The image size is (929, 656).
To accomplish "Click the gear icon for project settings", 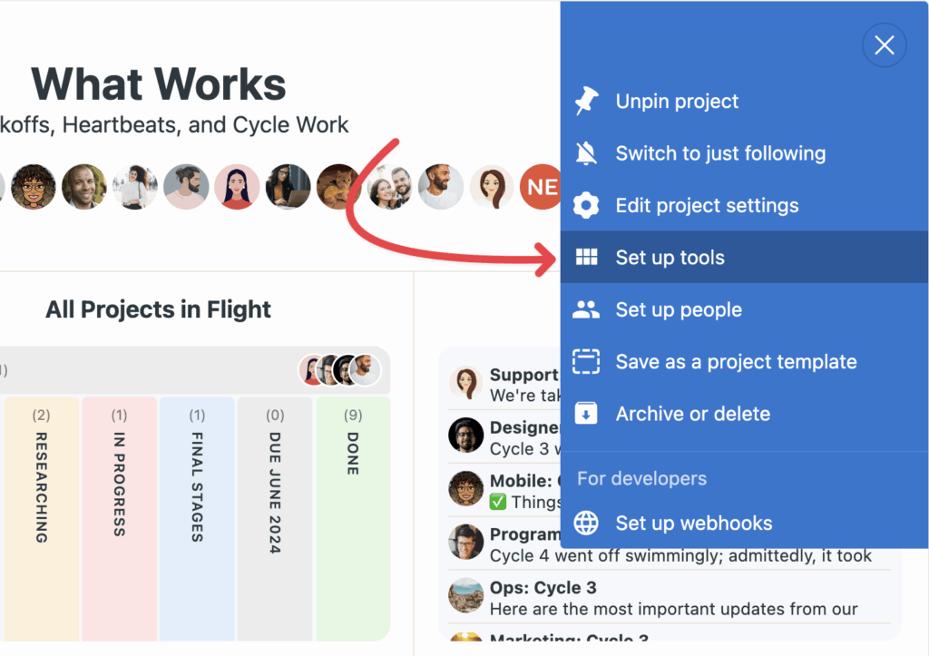I will click(587, 206).
